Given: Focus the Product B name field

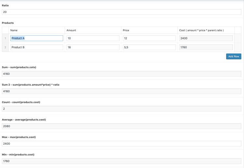Looking at the screenshot, I should 37,47.
